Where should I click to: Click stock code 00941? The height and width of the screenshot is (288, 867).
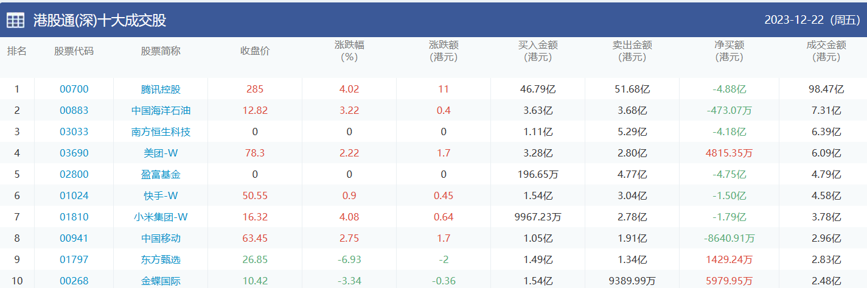tap(74, 238)
